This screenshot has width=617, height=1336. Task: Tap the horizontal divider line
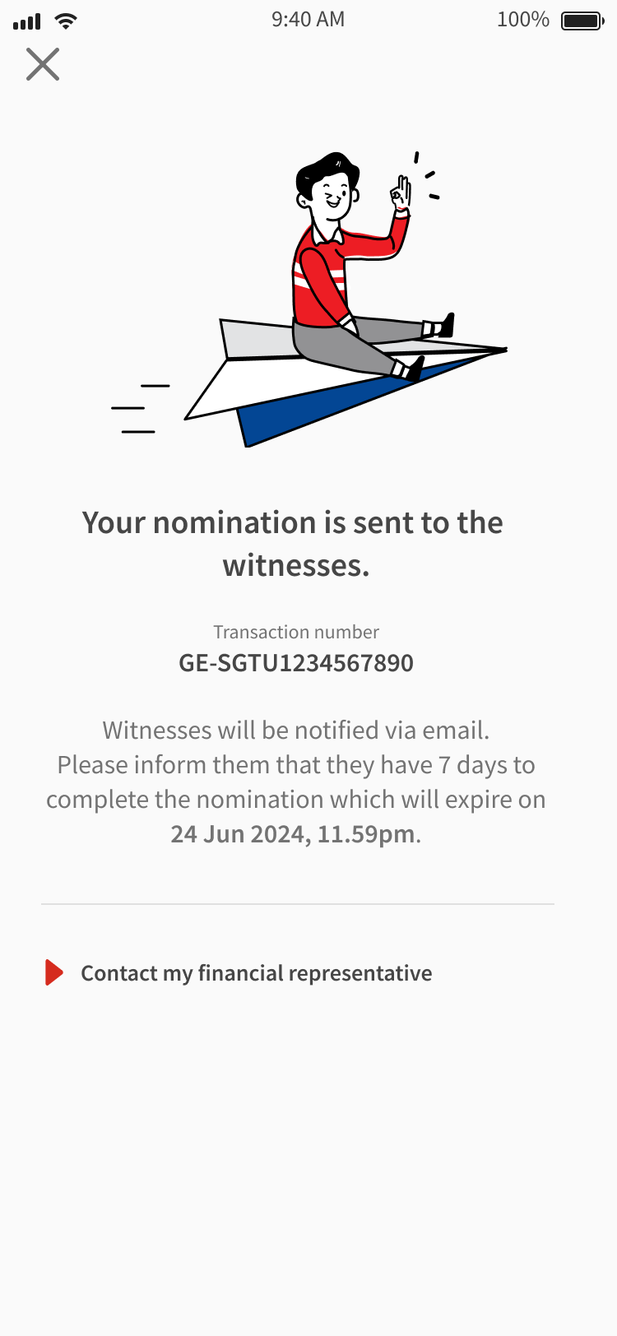pos(298,904)
